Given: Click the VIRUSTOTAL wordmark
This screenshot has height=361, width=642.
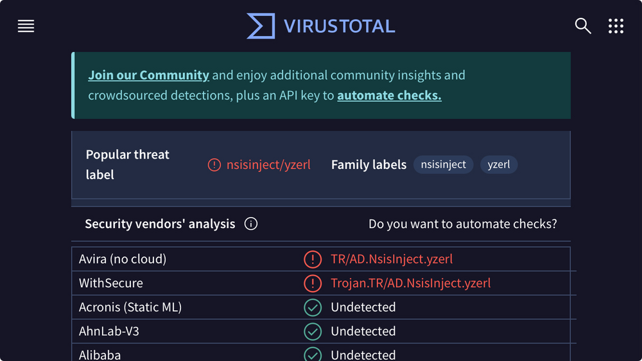Looking at the screenshot, I should point(340,26).
